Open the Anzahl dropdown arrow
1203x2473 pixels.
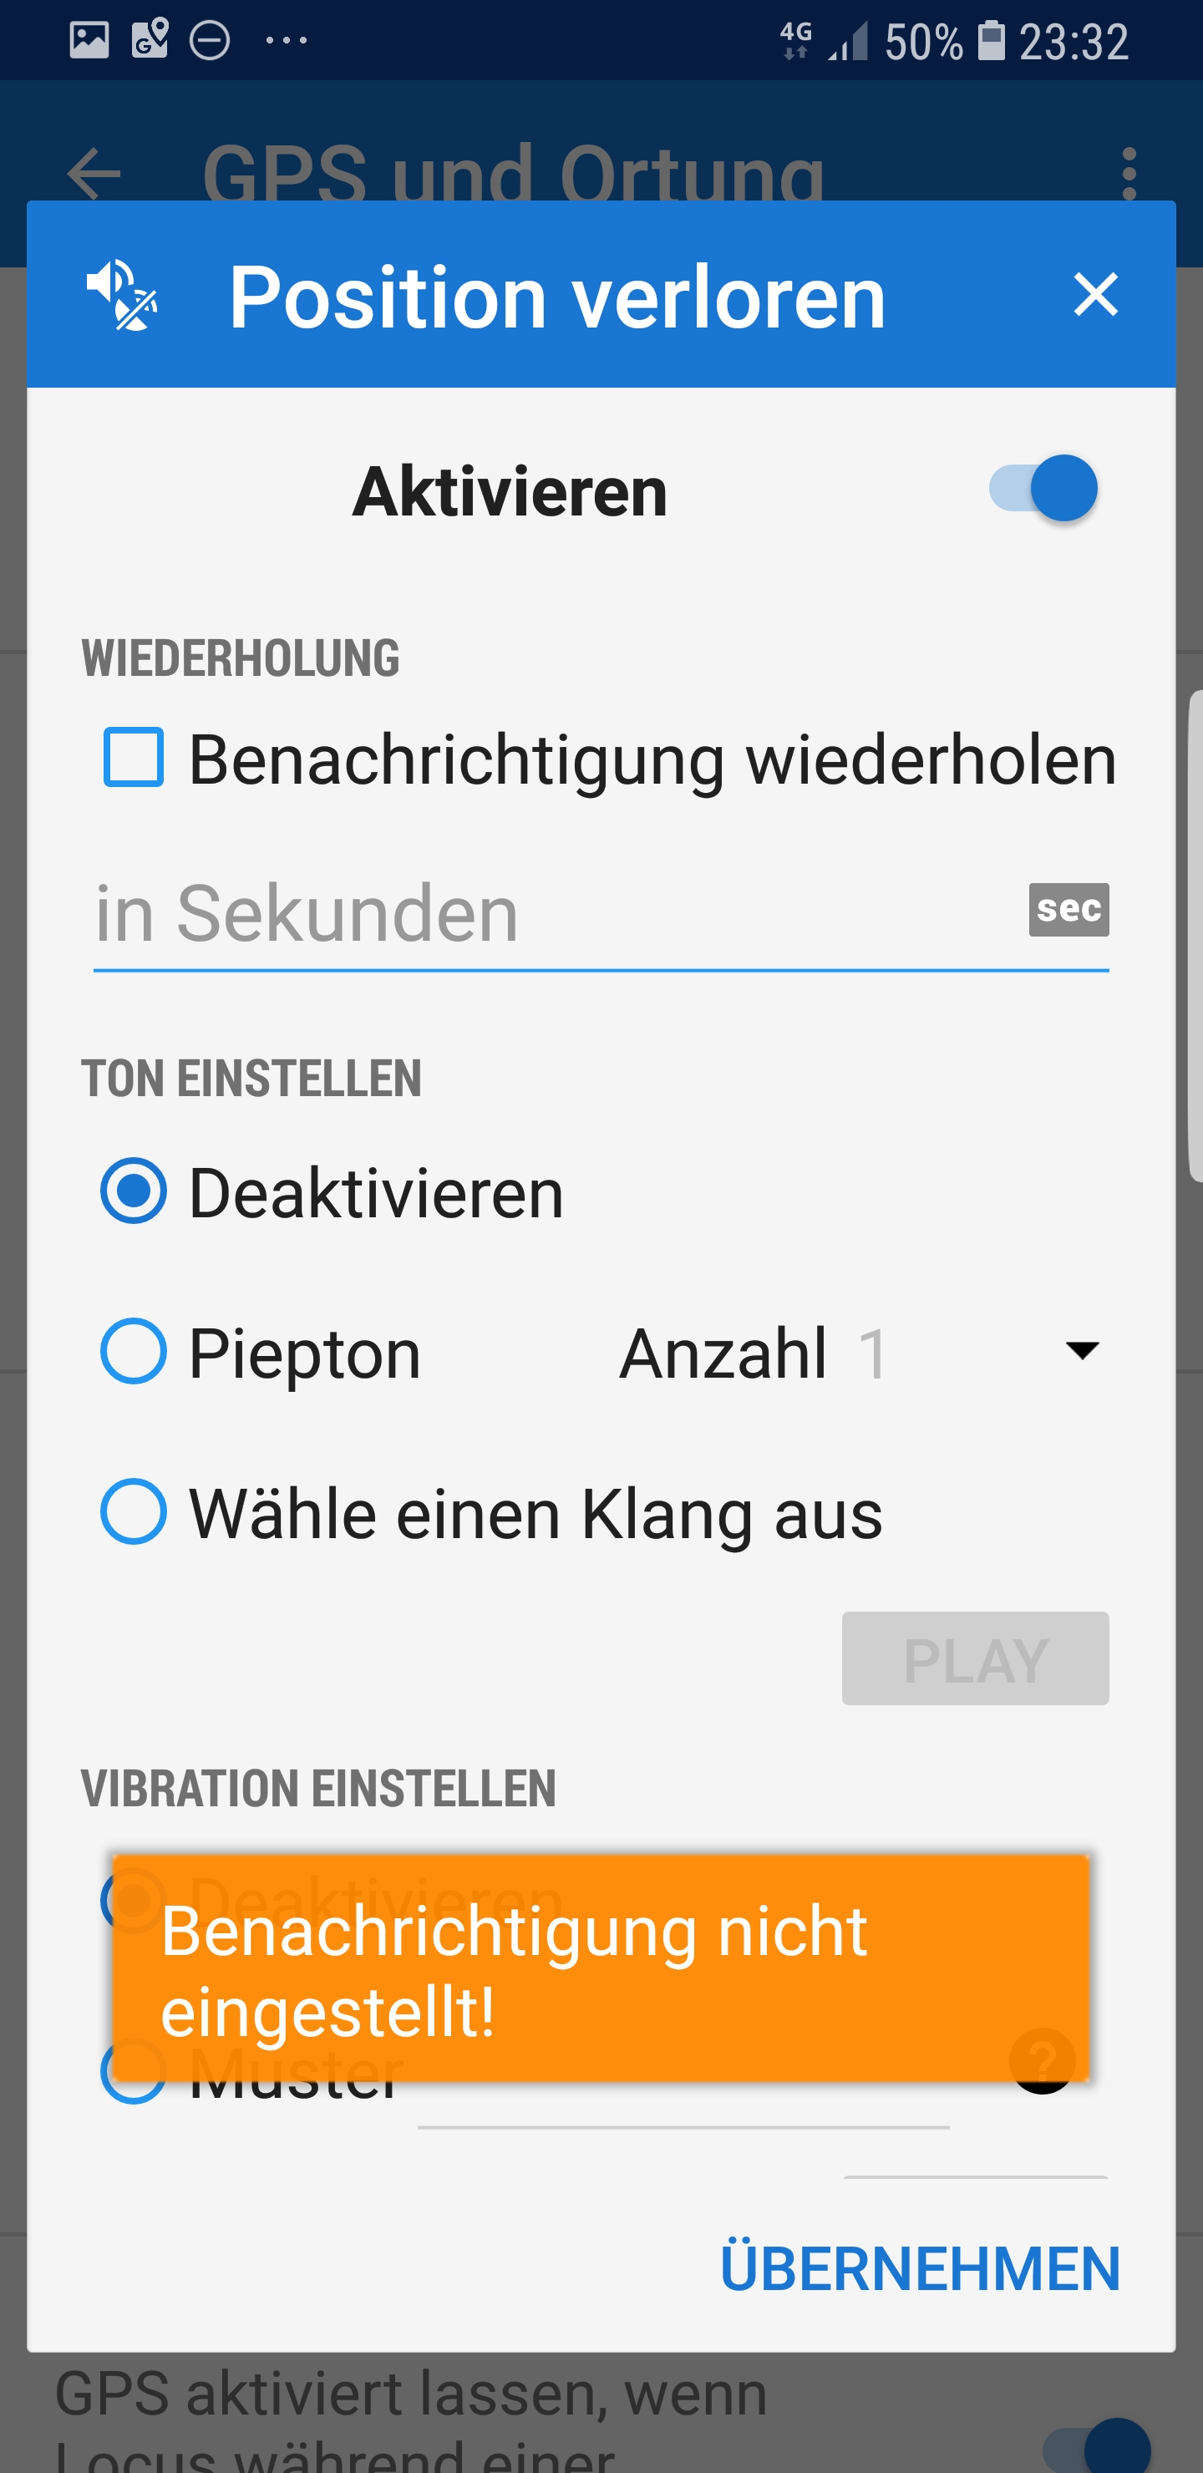tap(1081, 1352)
